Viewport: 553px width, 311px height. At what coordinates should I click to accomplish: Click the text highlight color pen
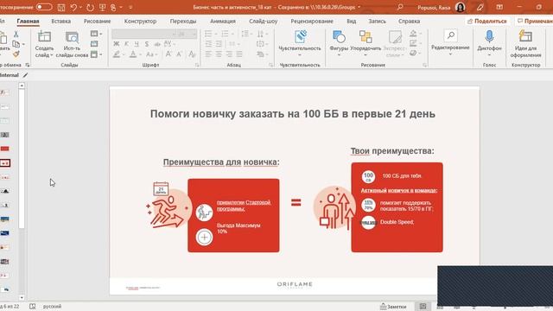tap(117, 54)
